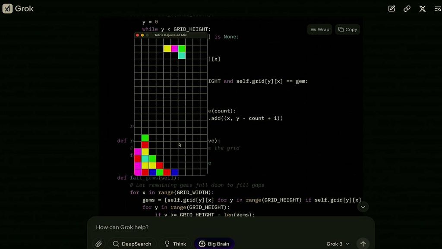This screenshot has width=442, height=249.
Task: Click the Wrap toggle above the code block
Action: pos(319,29)
